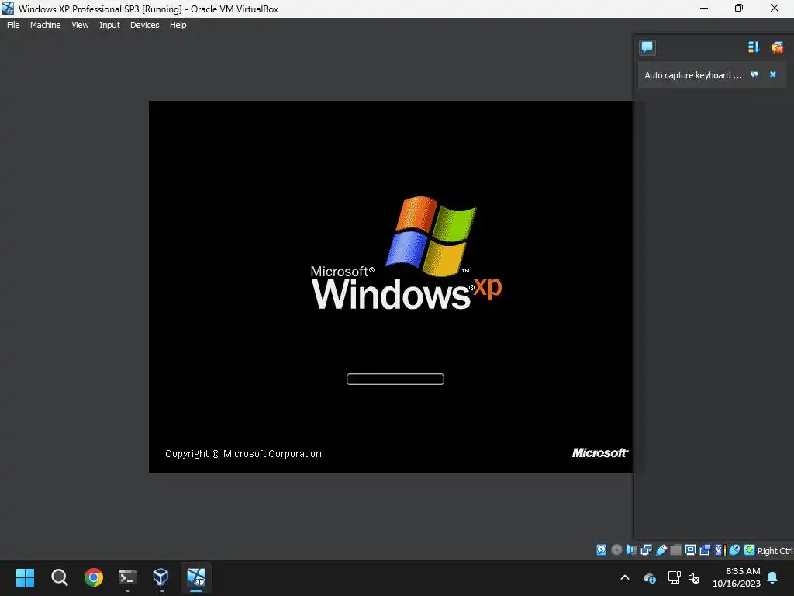The width and height of the screenshot is (794, 596).
Task: Open the clock and date flyout
Action: coord(737,577)
